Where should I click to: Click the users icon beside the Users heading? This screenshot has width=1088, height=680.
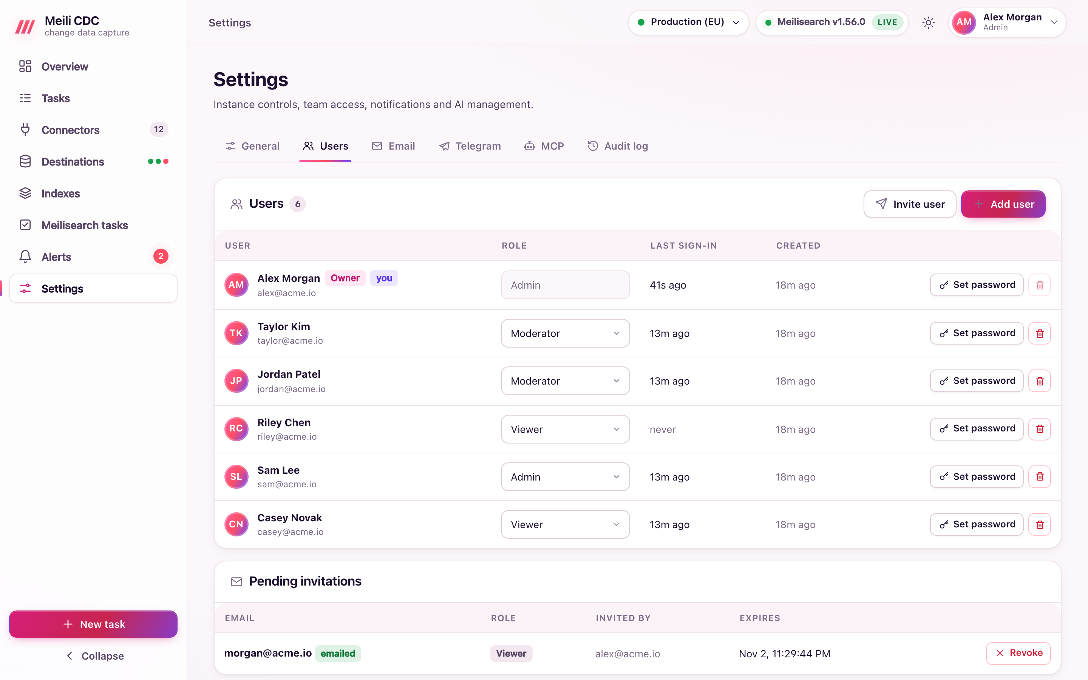click(236, 204)
